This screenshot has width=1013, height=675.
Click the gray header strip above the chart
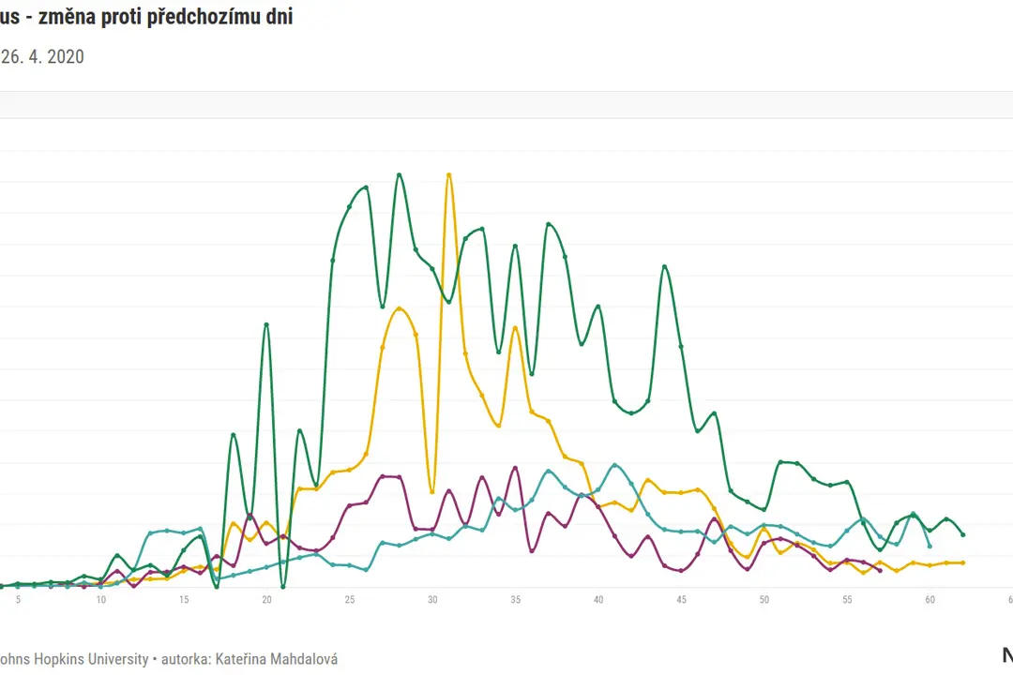coord(506,105)
